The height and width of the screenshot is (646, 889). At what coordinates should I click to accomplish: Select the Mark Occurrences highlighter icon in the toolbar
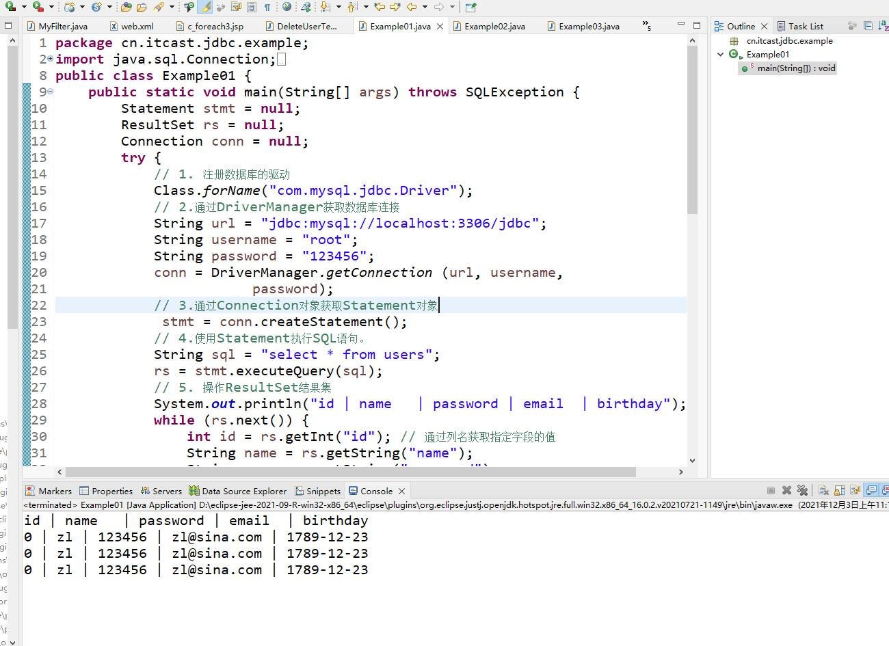coord(204,8)
